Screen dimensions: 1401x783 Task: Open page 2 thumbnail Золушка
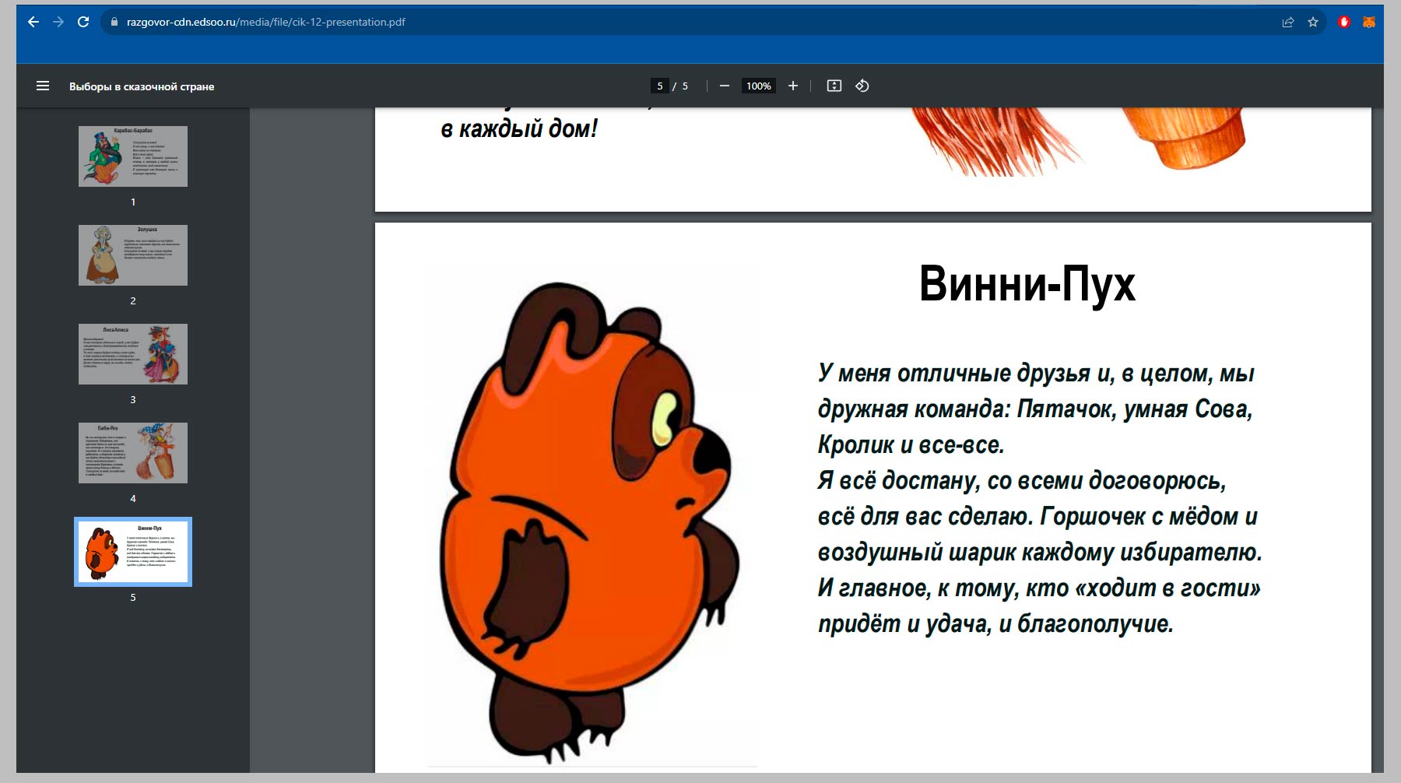(x=133, y=255)
